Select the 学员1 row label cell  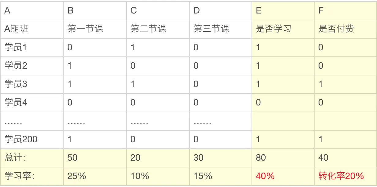coord(32,48)
